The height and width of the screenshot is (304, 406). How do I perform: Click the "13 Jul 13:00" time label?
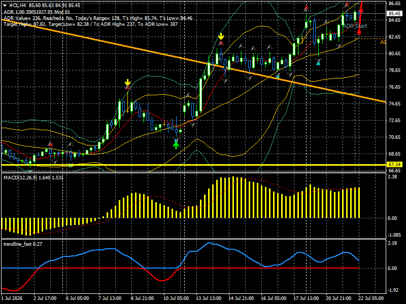point(209,298)
